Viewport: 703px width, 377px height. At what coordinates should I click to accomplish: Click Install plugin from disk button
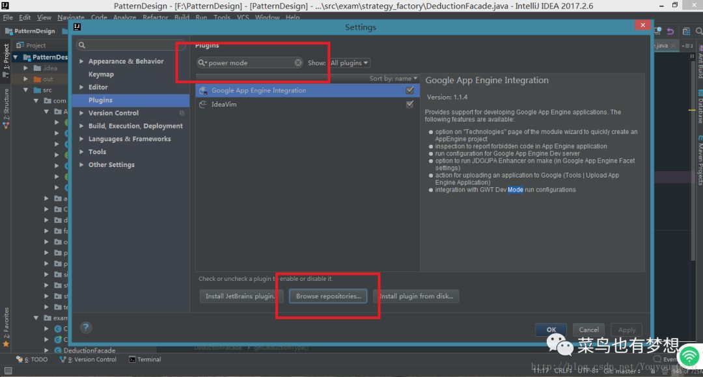[x=417, y=296]
